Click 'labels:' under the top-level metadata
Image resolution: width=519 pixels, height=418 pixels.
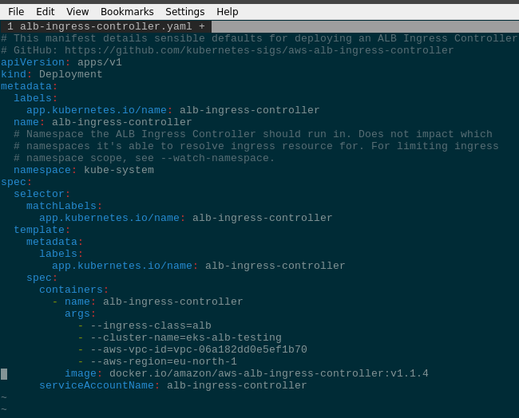tap(35, 98)
